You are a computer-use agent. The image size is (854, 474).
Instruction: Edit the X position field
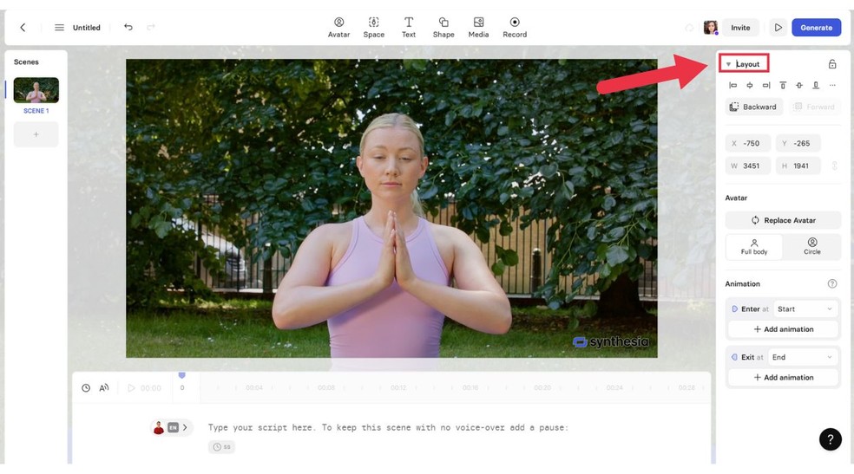point(748,144)
